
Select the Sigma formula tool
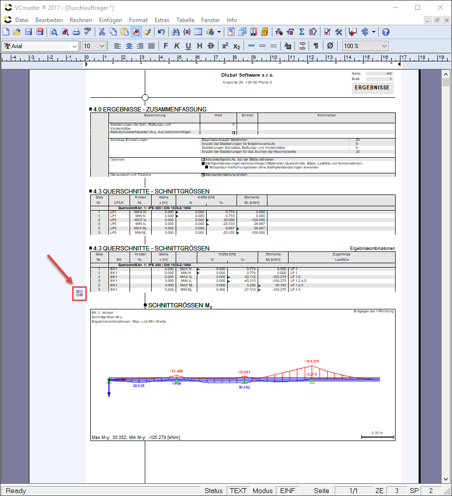[x=301, y=31]
